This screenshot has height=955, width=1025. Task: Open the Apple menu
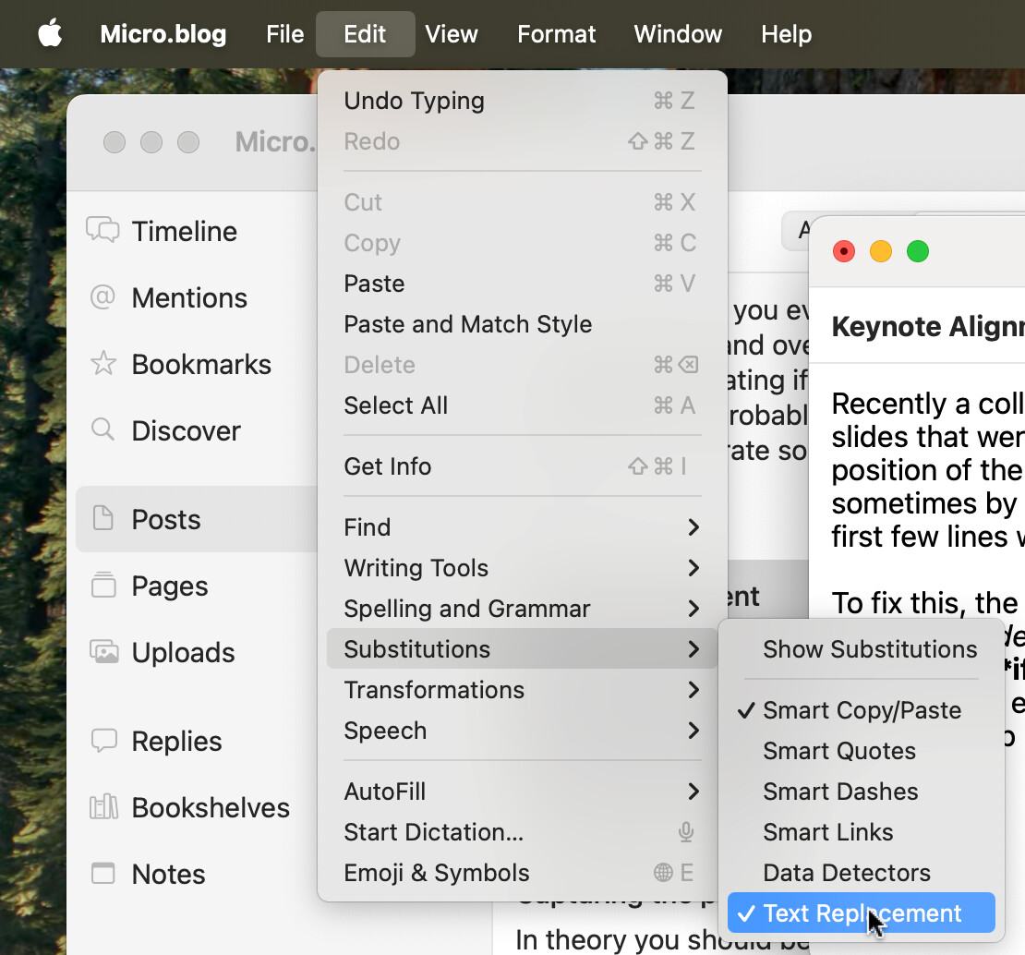(x=51, y=33)
